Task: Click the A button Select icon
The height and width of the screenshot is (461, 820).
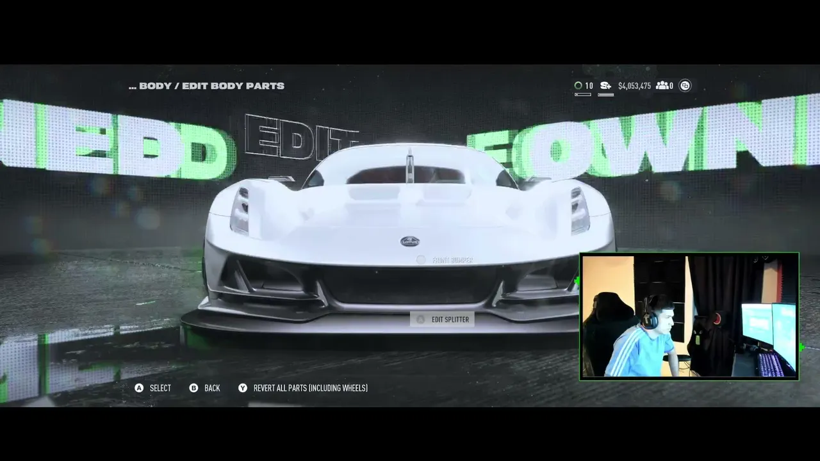Action: tap(139, 388)
